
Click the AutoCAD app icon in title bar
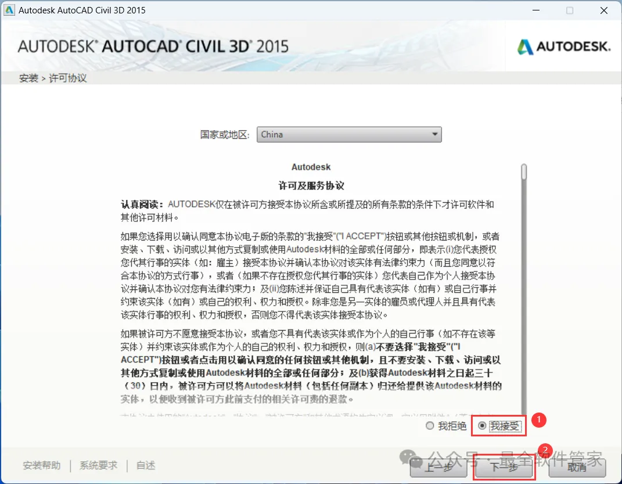(9, 10)
